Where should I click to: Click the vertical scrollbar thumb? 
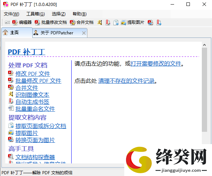[204, 90]
